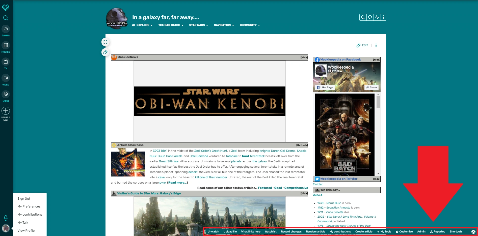This screenshot has width=478, height=236.
Task: Click Facebook Share button
Action: point(371,87)
